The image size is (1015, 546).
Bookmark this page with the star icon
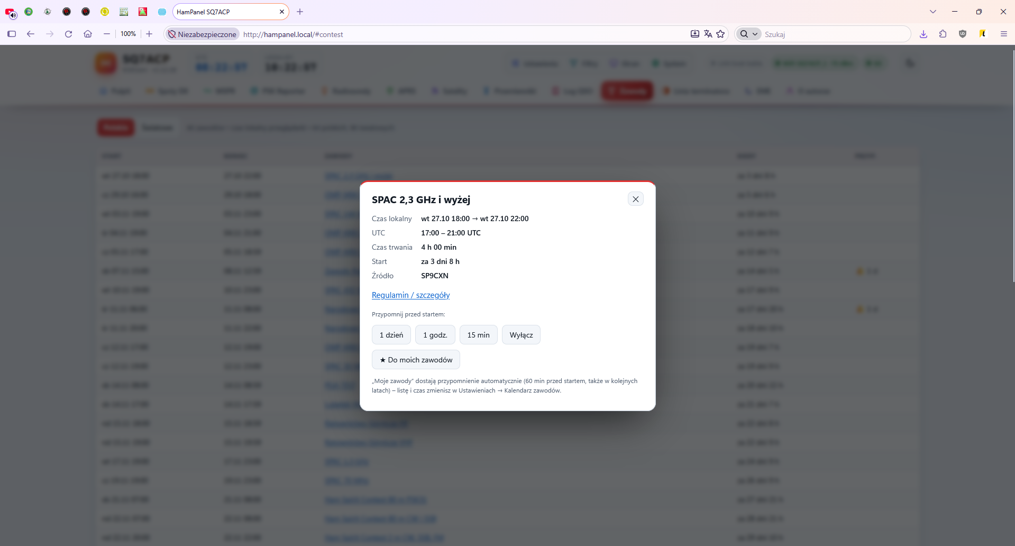pos(720,34)
